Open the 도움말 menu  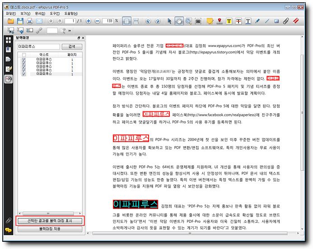click(70, 14)
